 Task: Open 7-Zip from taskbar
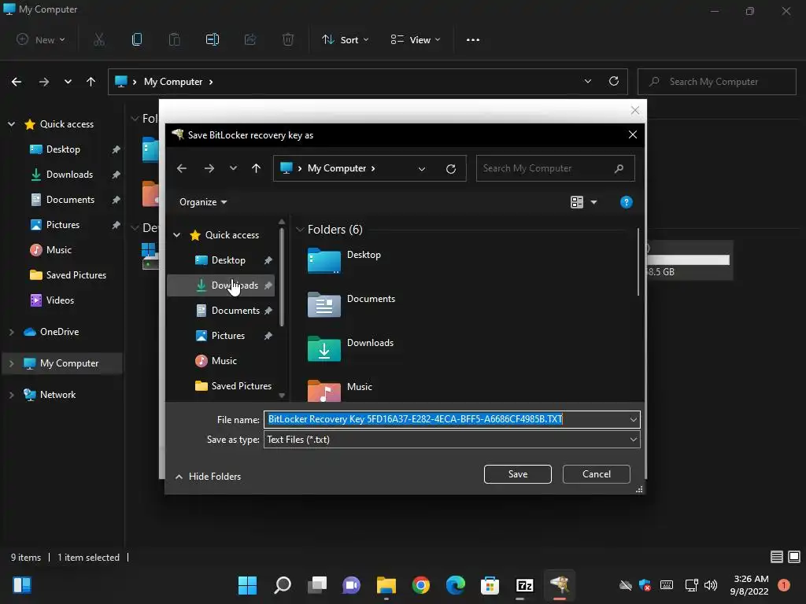tap(525, 585)
